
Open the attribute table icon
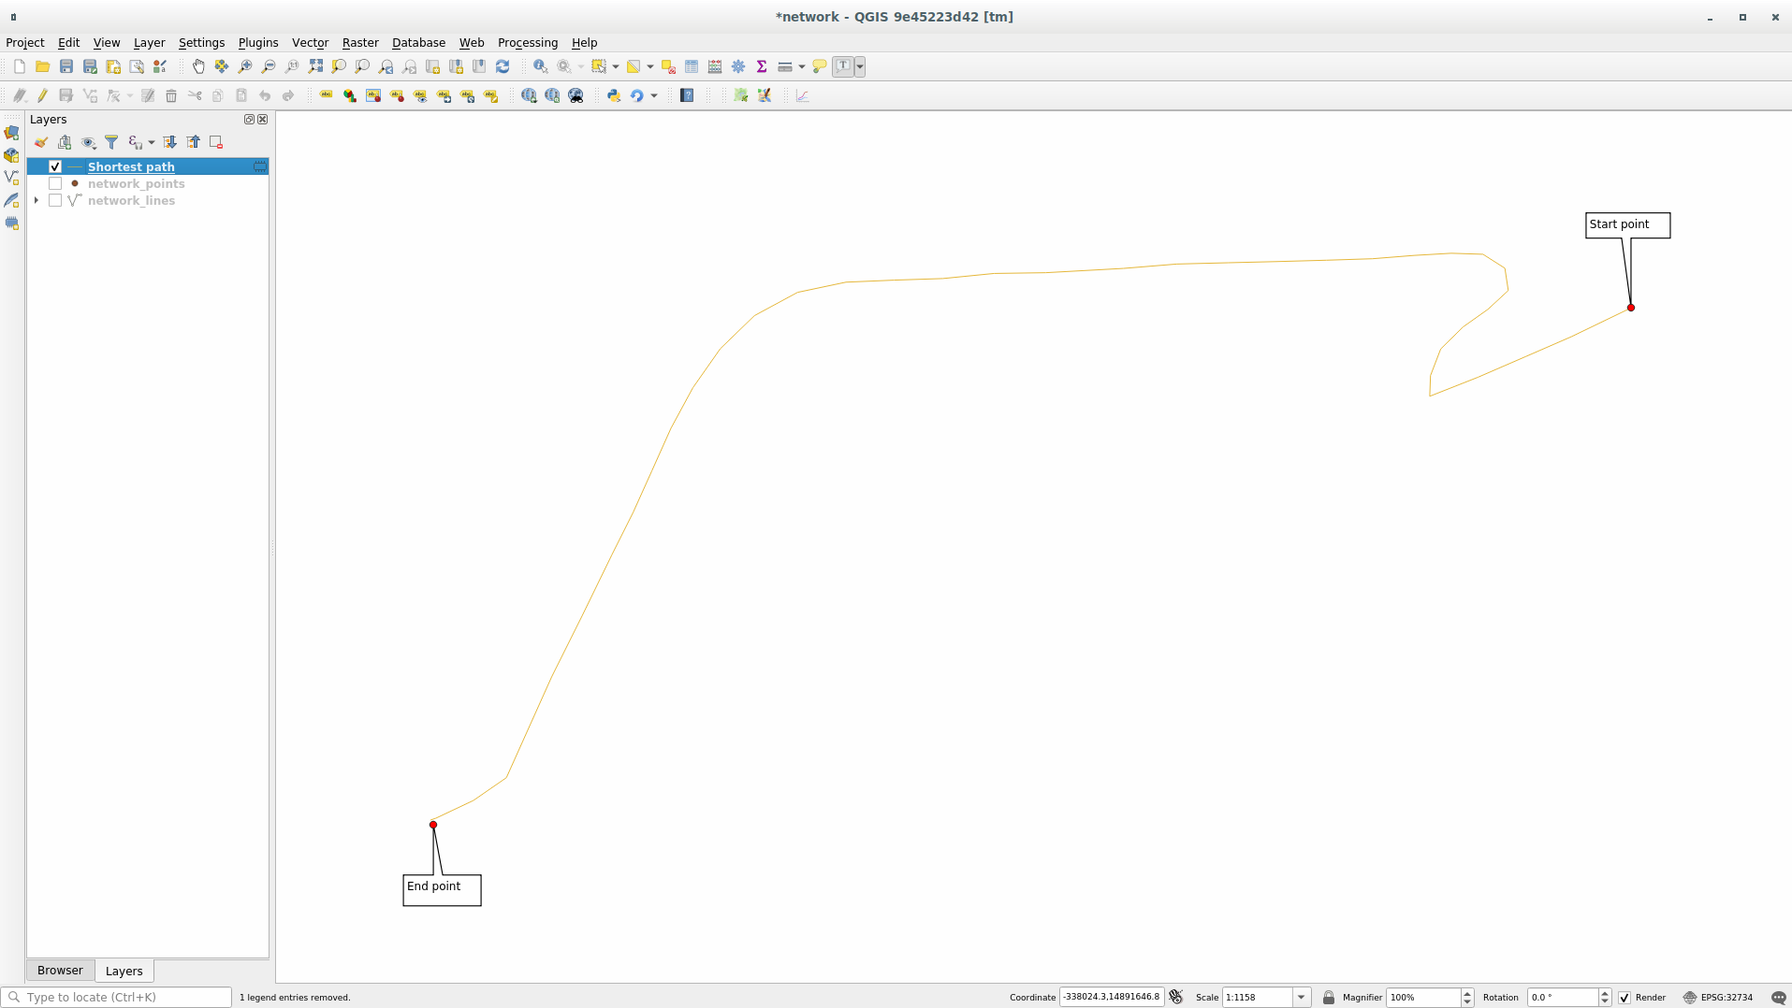(692, 66)
